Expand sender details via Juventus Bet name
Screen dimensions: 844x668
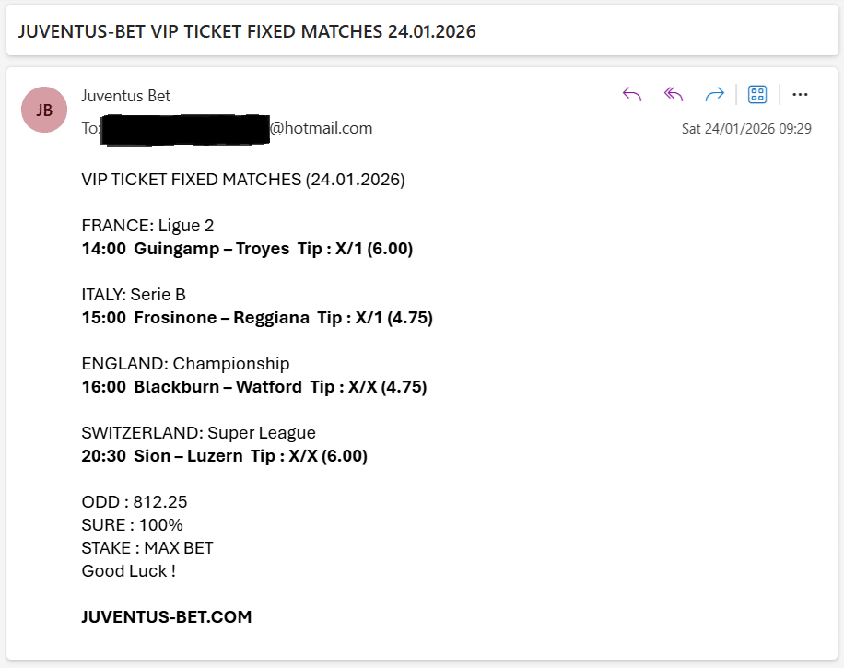(x=125, y=95)
